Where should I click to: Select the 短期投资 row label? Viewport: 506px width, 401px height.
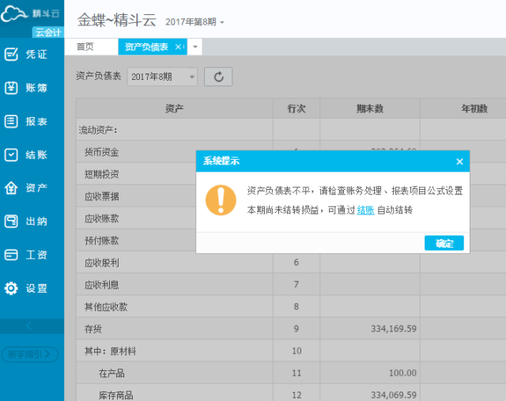click(x=102, y=174)
